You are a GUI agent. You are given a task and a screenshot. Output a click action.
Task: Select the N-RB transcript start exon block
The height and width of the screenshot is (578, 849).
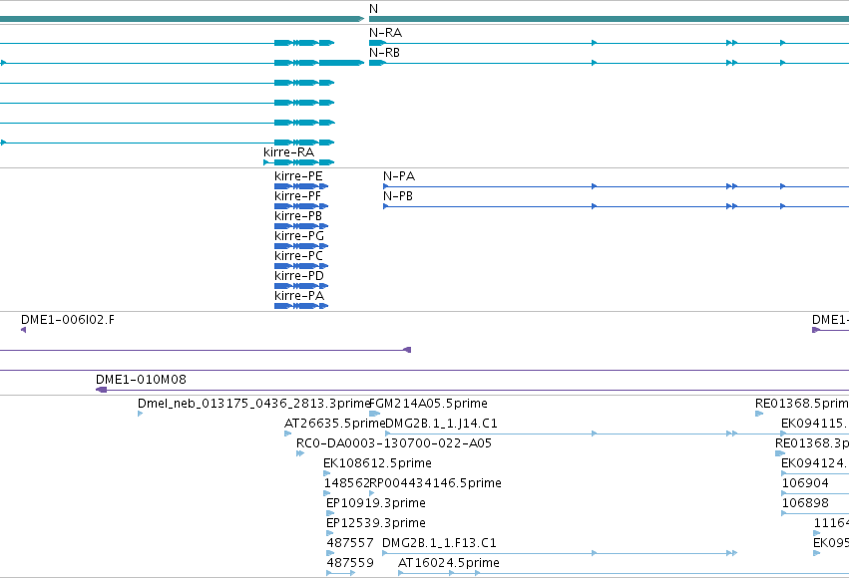coord(377,63)
